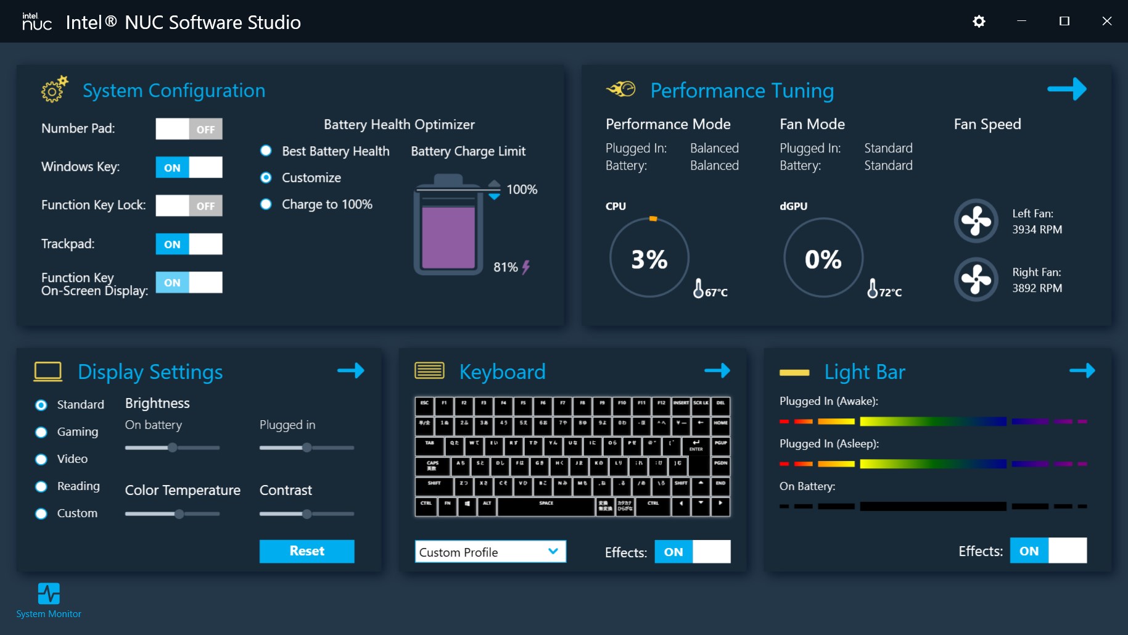Click the Intel NUC logo
This screenshot has height=635, width=1128.
37,22
